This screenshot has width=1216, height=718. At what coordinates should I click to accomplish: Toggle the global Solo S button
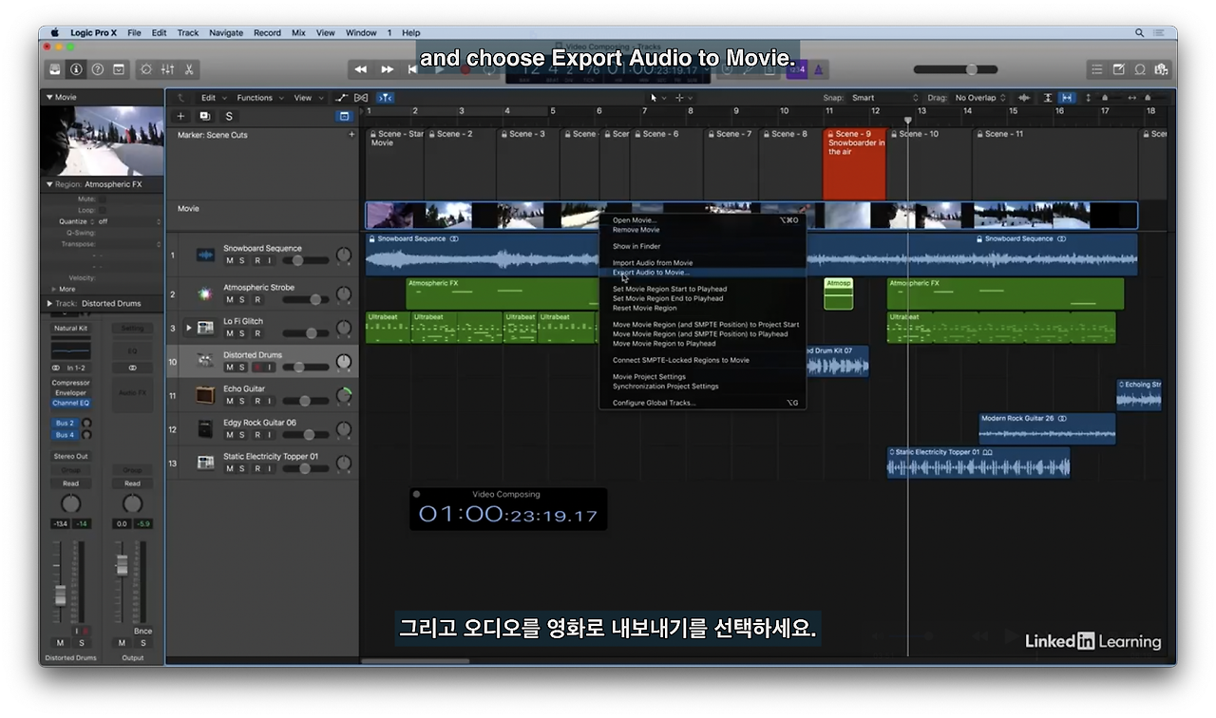click(228, 117)
